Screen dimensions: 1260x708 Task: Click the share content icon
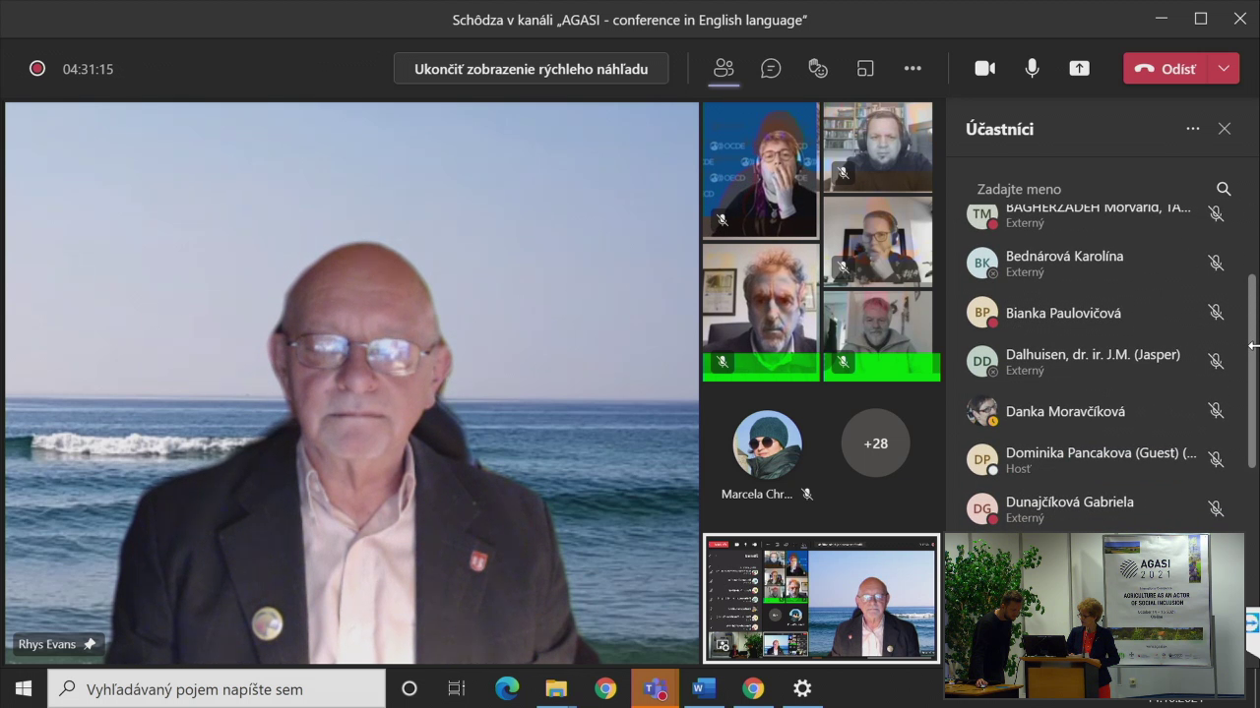click(1080, 69)
